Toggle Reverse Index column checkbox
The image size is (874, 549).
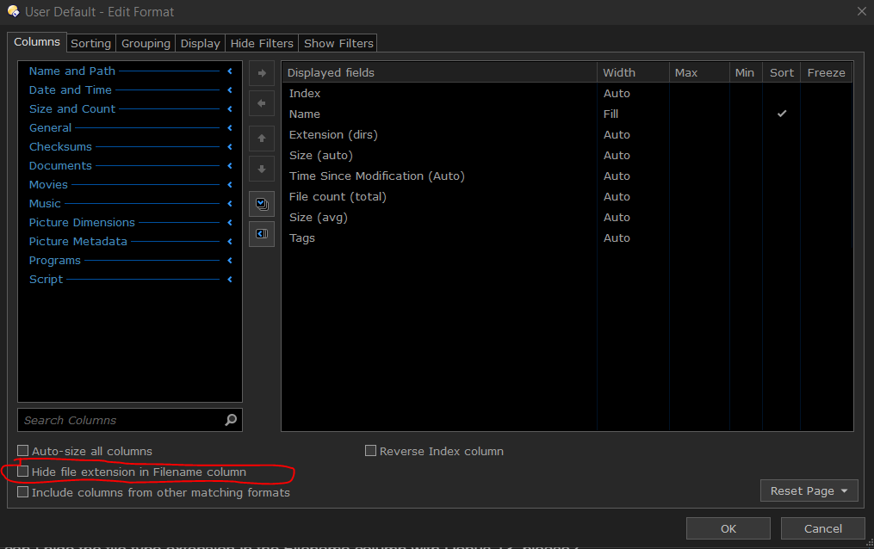point(371,451)
